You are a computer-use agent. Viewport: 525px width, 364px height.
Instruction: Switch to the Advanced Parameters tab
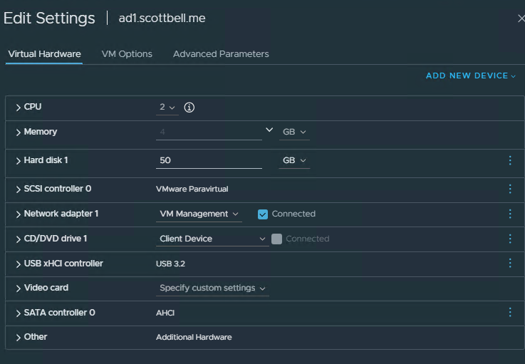click(x=221, y=54)
